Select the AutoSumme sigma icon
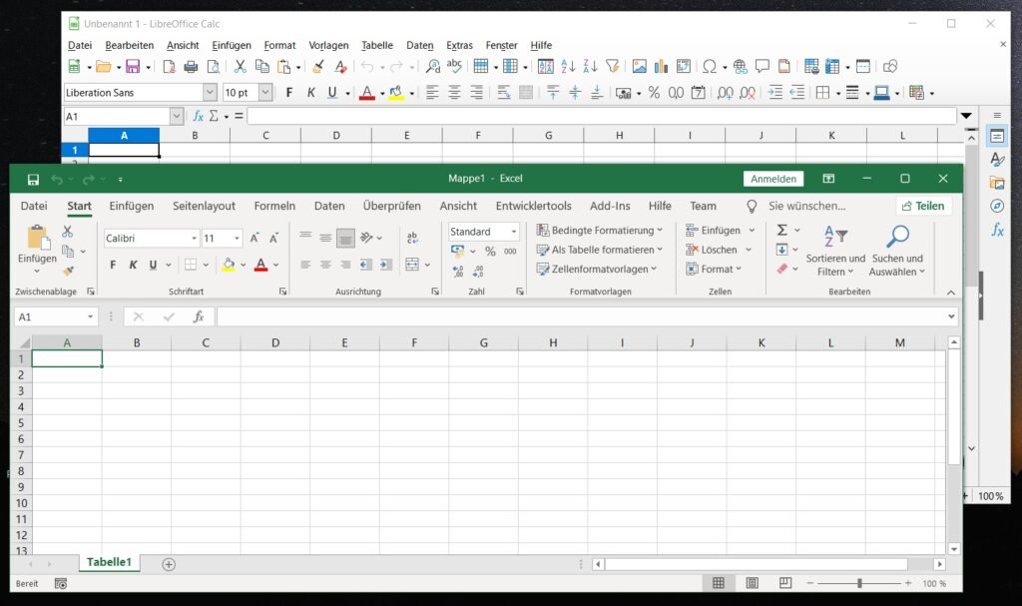 (781, 229)
